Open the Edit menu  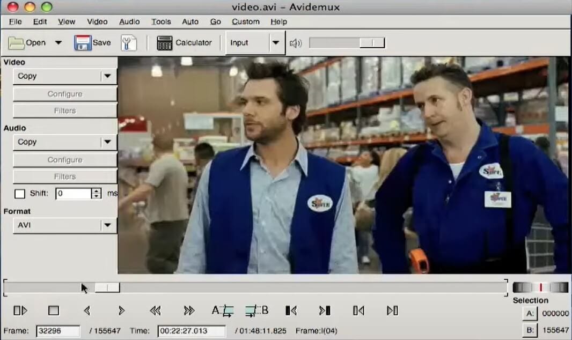pos(40,21)
